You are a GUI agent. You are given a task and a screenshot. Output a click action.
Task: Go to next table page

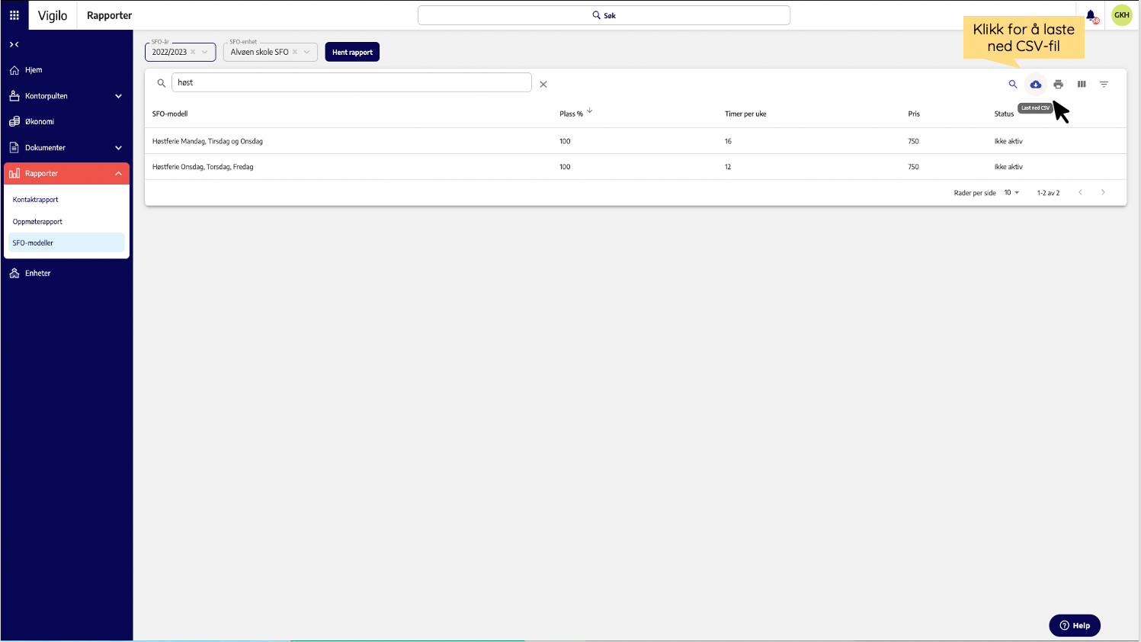pos(1103,192)
